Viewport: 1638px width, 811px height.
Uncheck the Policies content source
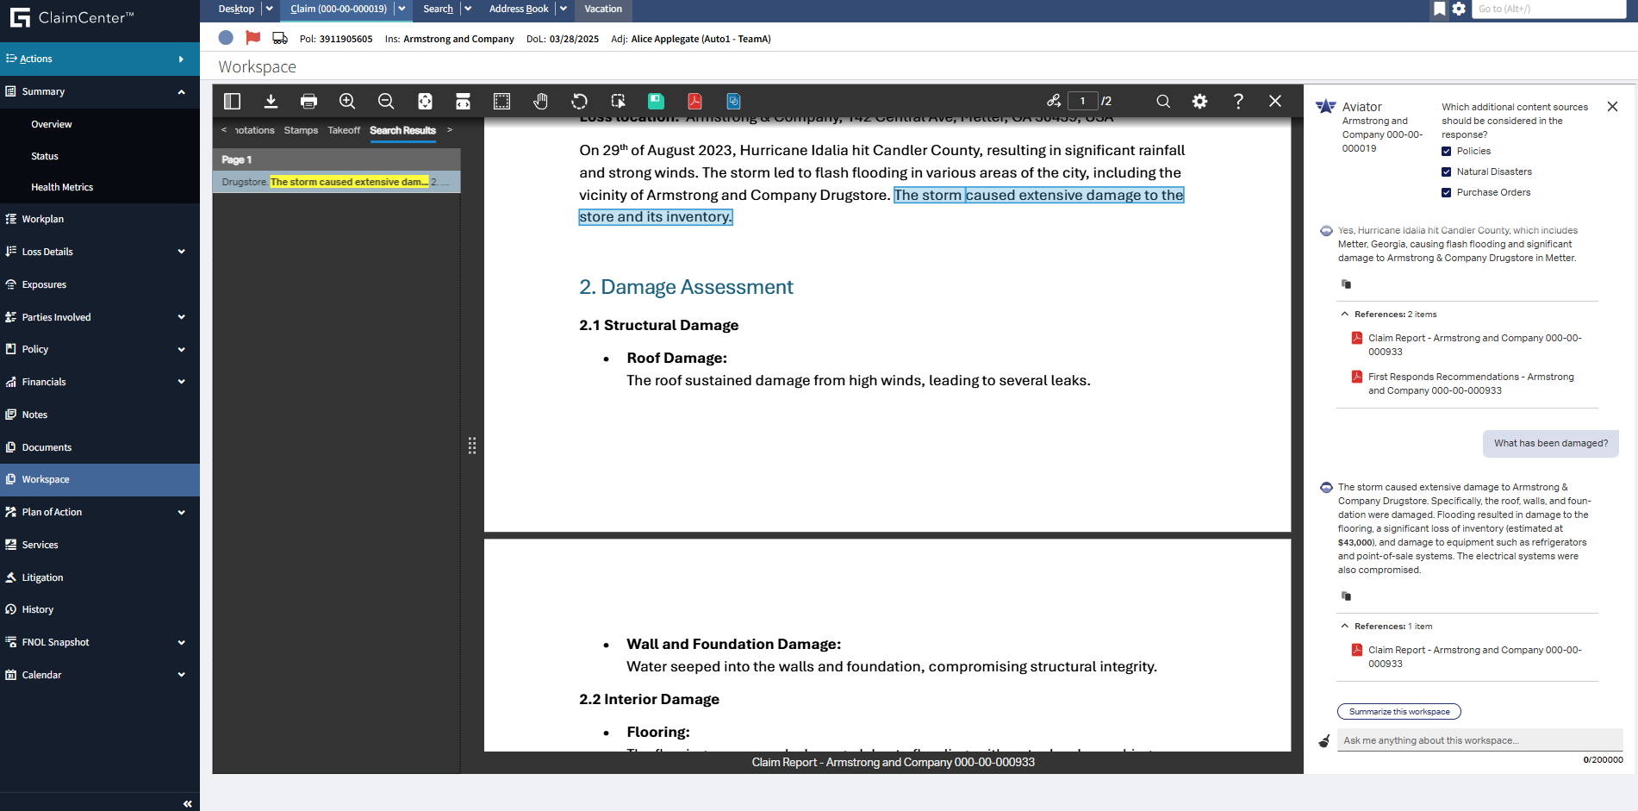coord(1447,152)
